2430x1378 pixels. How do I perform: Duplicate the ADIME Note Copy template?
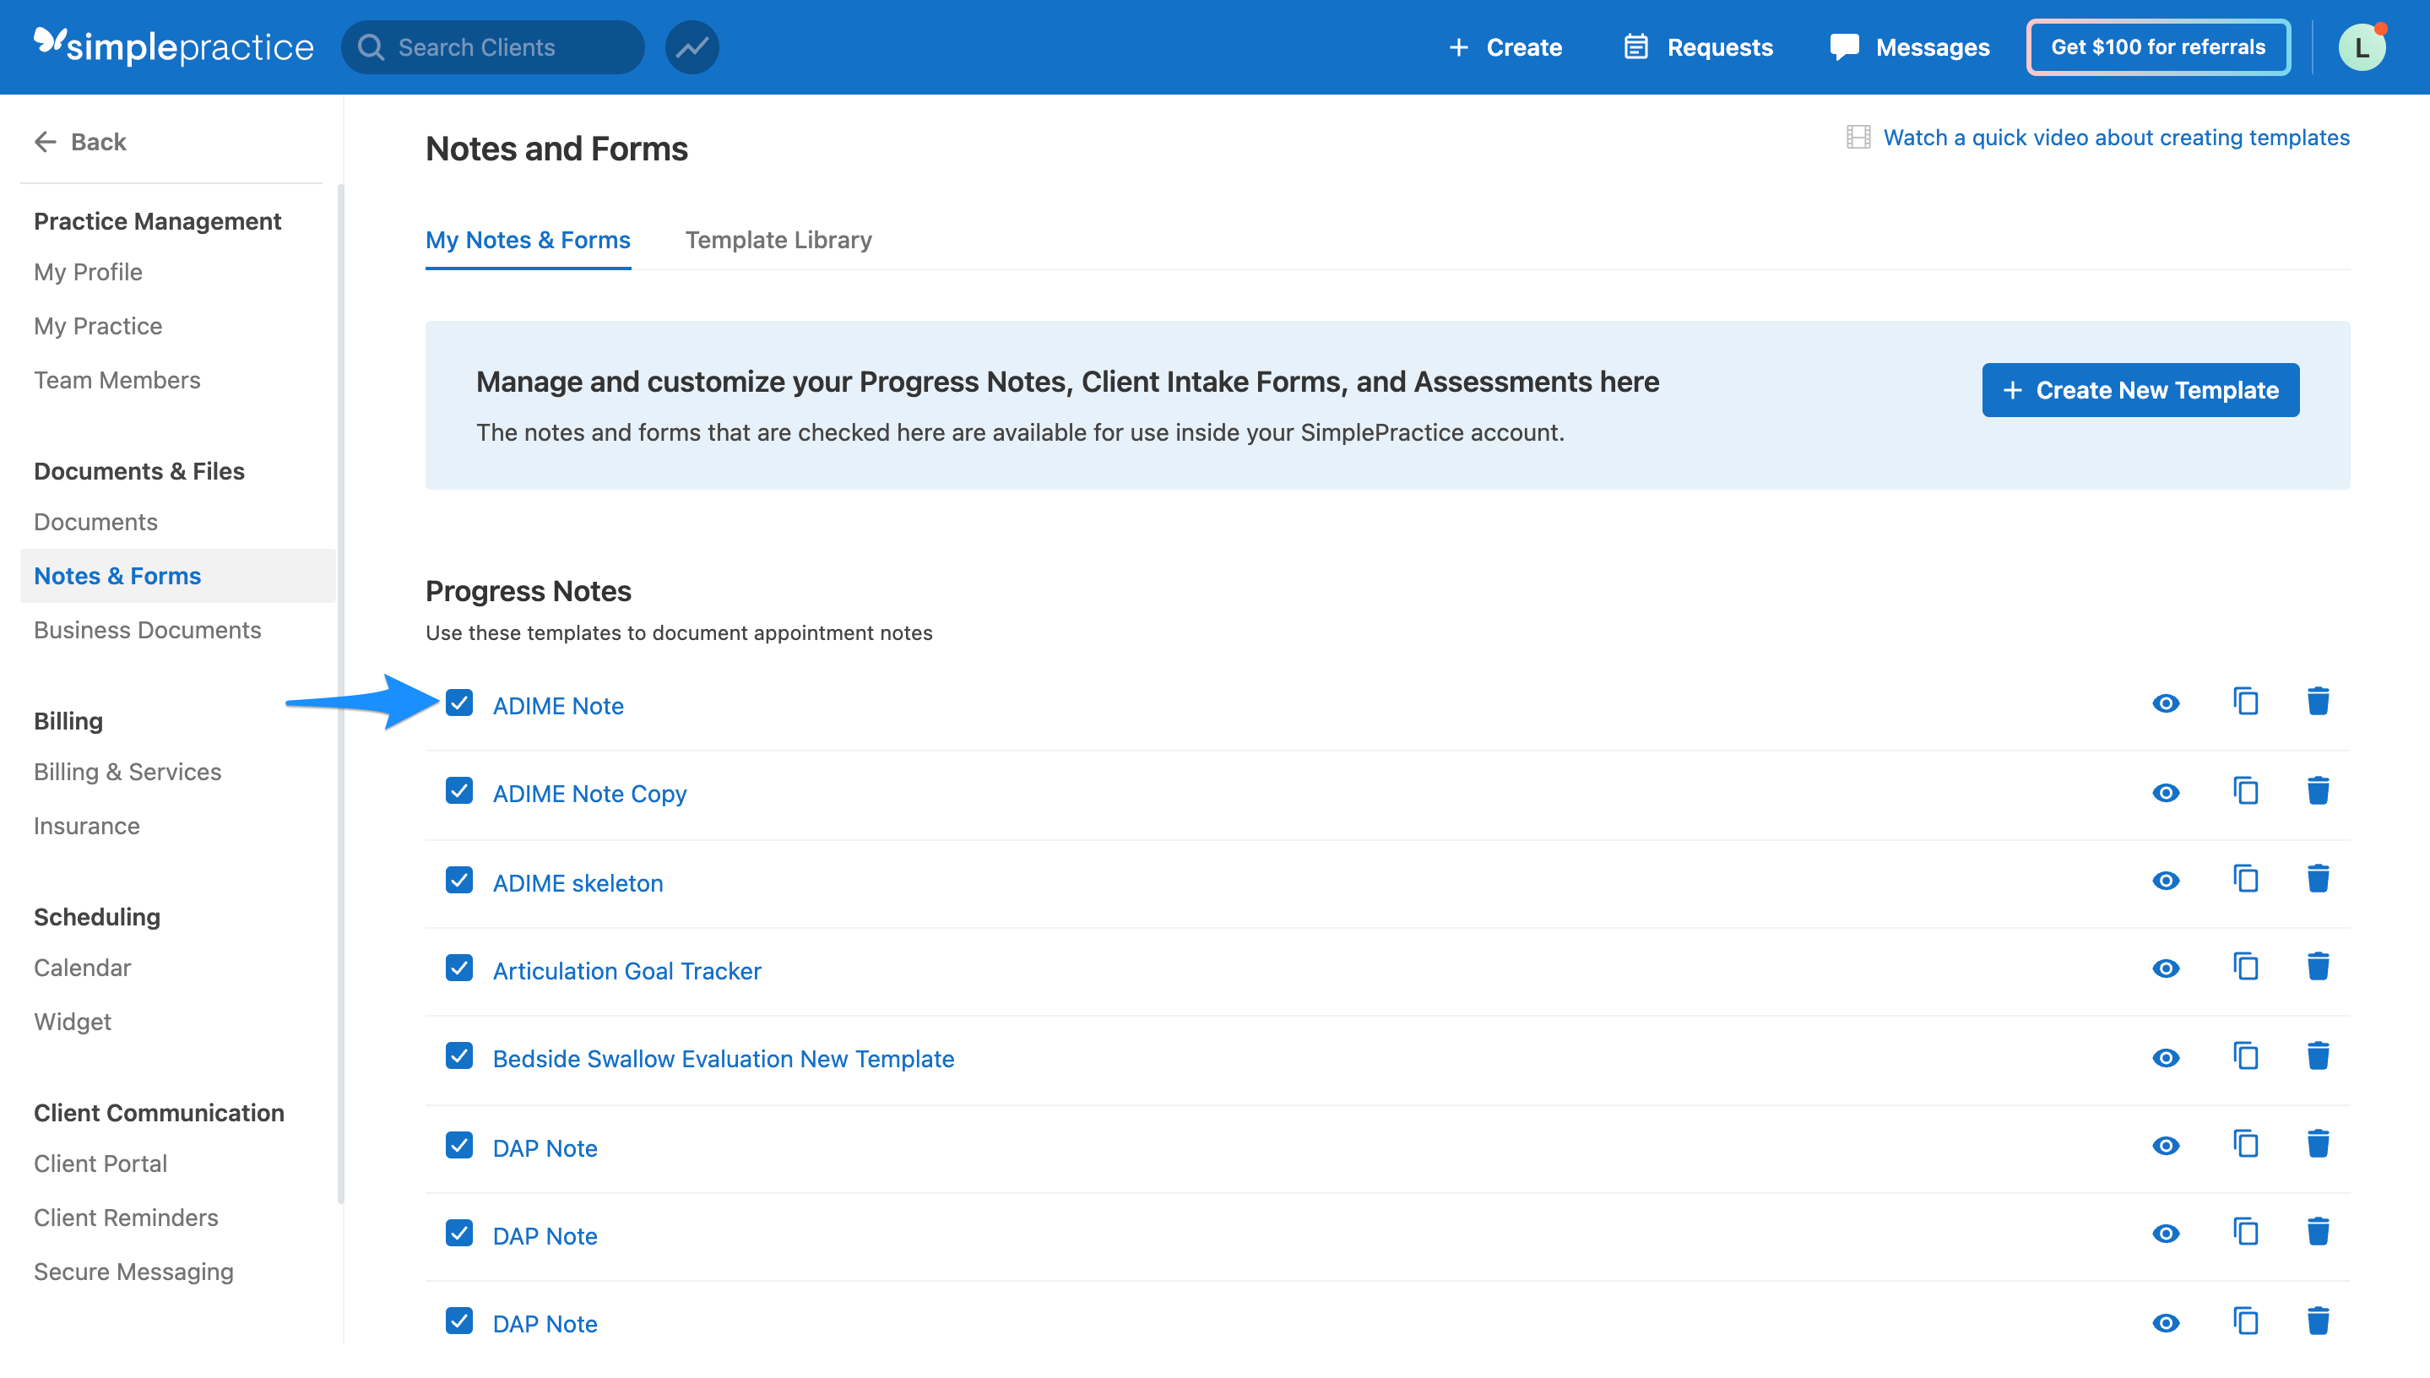point(2245,790)
